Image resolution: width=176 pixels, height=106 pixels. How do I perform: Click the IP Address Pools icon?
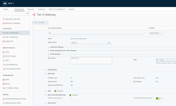(x=4, y=88)
